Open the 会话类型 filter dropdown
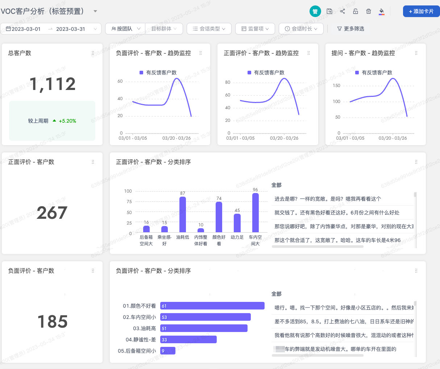This screenshot has height=369, width=440. [x=209, y=29]
